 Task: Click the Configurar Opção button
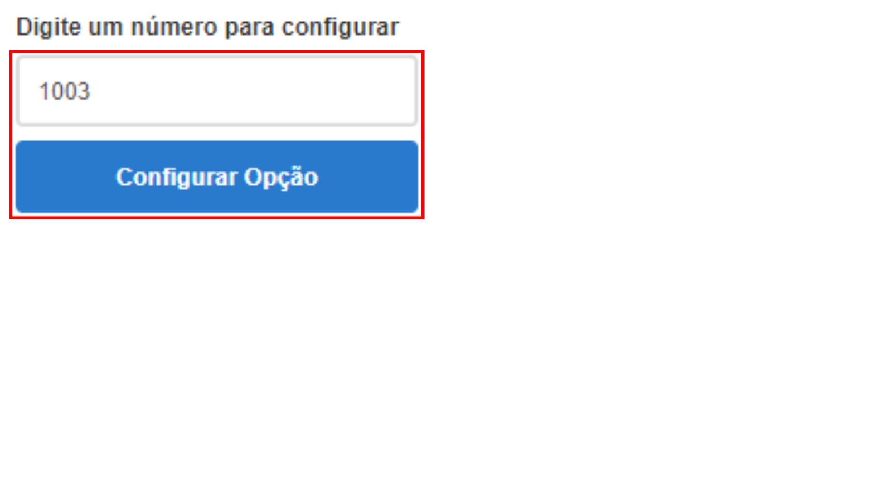(x=217, y=176)
